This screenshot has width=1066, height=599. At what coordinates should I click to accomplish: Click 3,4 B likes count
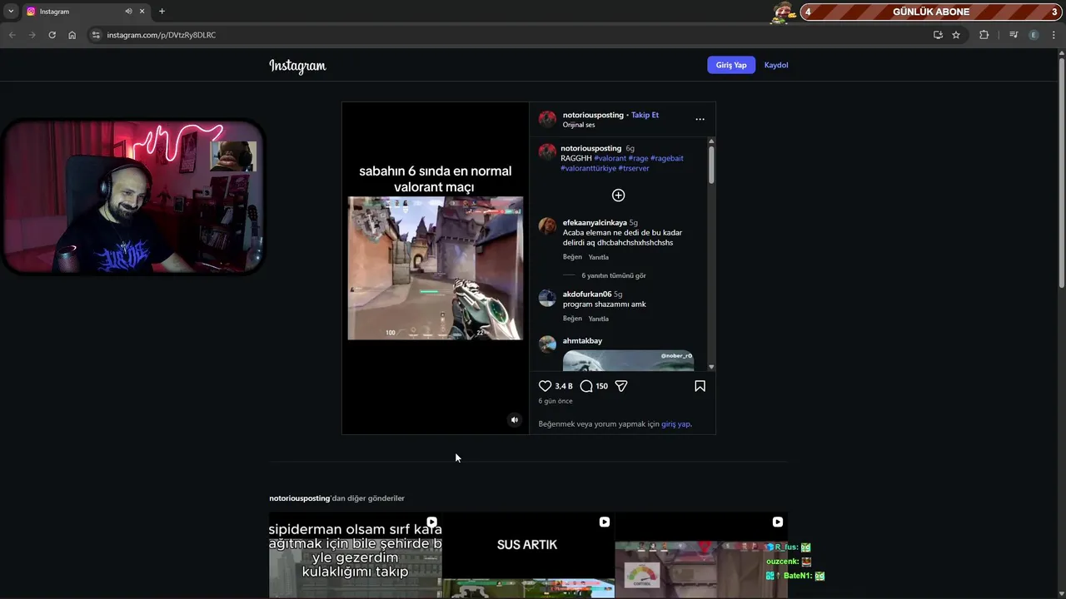(564, 386)
